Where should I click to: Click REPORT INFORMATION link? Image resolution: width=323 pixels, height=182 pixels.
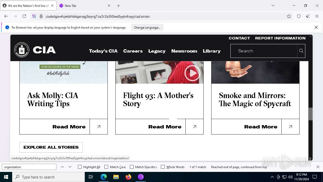point(280,38)
